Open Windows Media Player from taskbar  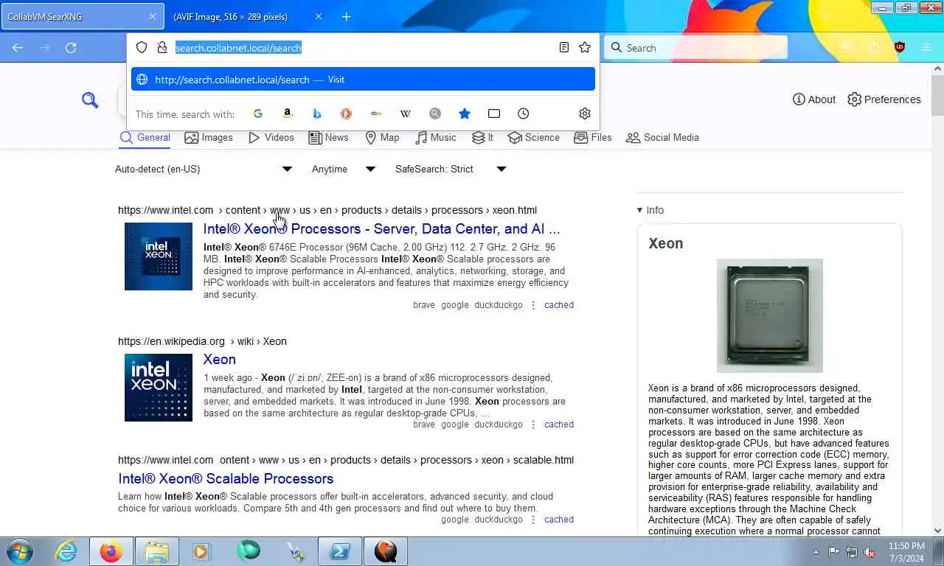[x=201, y=551]
